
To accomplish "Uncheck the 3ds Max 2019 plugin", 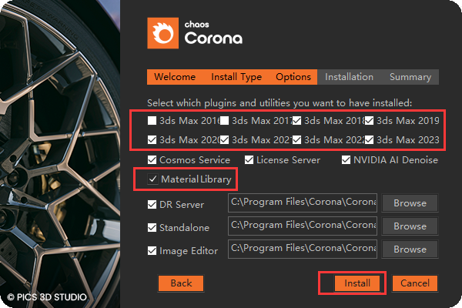I will [x=369, y=121].
